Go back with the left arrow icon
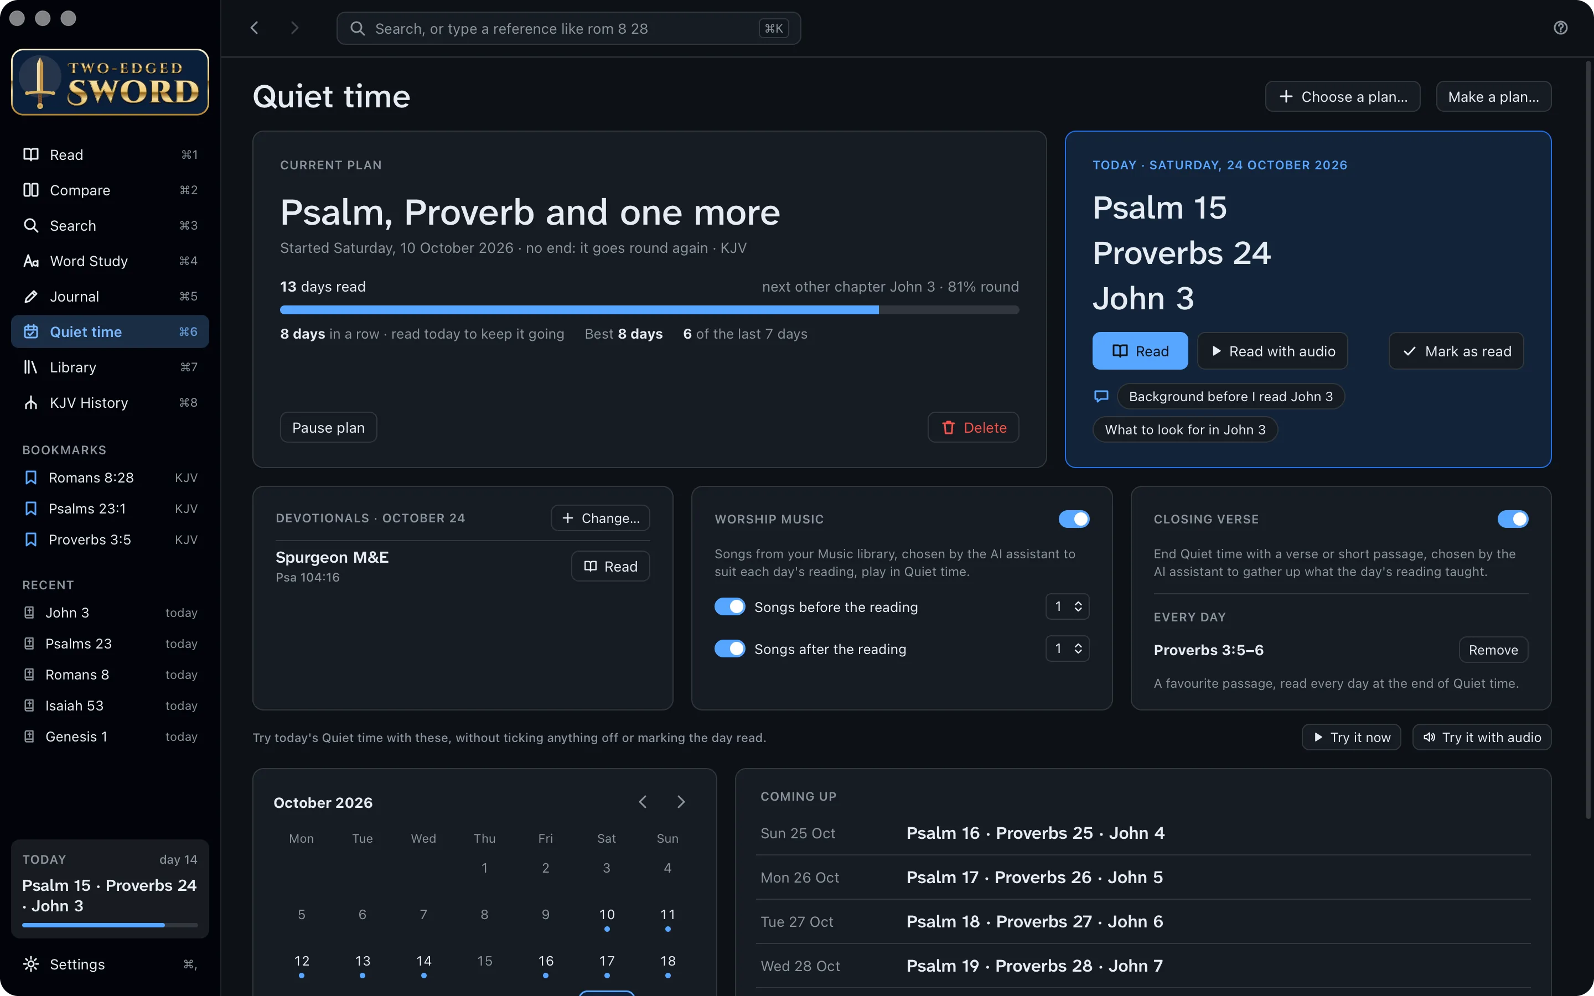1594x996 pixels. click(255, 28)
